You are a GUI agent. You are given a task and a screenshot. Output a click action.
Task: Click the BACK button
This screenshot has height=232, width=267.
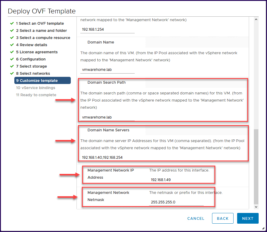click(x=222, y=218)
